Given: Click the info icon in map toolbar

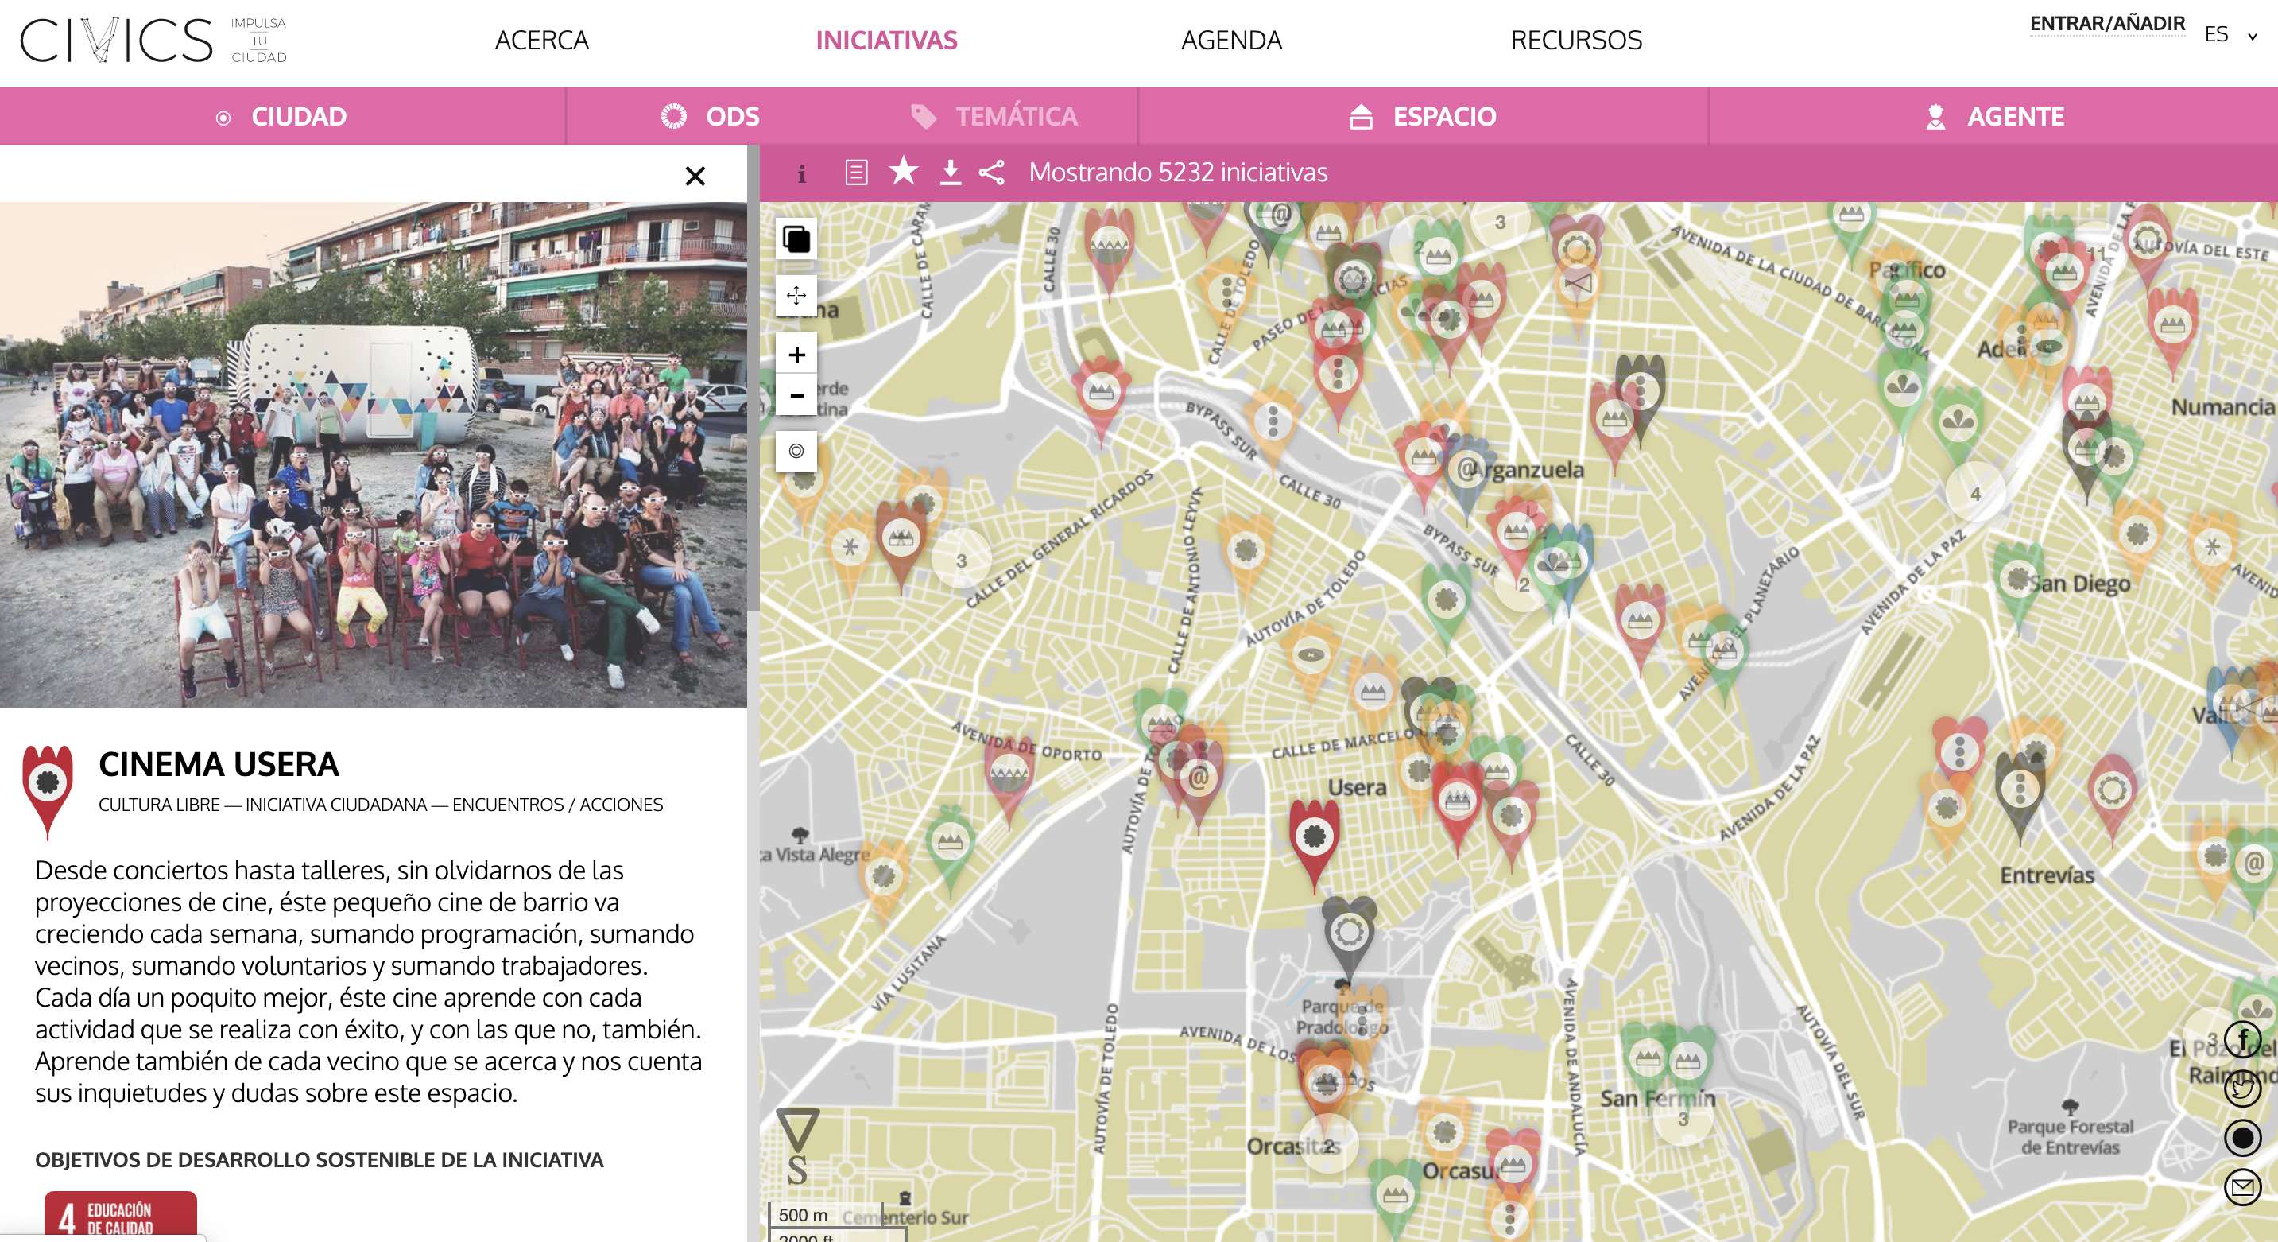Looking at the screenshot, I should (x=801, y=173).
